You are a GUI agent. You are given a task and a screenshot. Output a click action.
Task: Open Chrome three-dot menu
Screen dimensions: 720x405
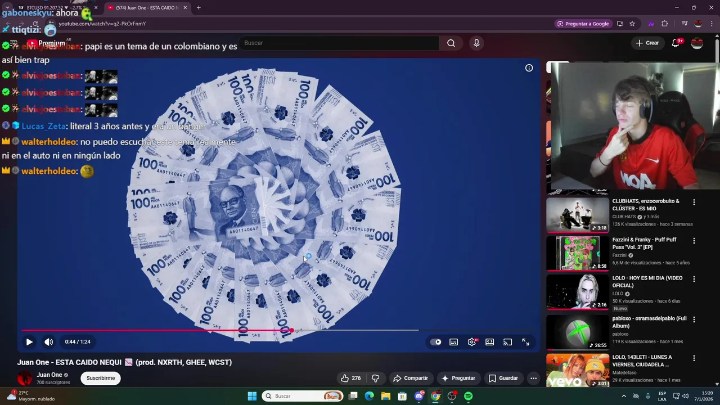(712, 24)
